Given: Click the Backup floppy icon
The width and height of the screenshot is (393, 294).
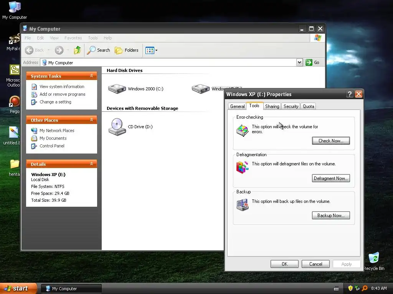Looking at the screenshot, I should (243, 205).
